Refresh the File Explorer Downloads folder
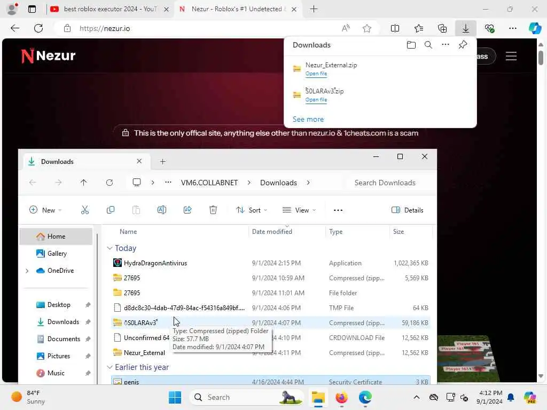547x410 pixels. coord(110,183)
